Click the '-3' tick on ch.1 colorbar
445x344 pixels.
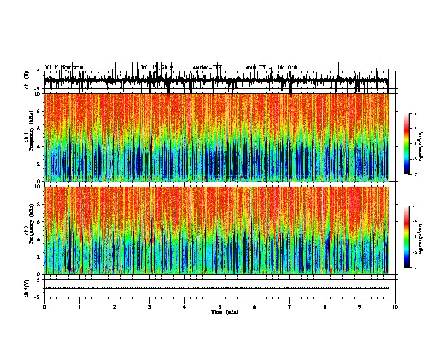point(415,113)
